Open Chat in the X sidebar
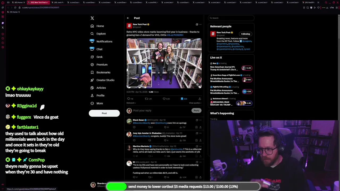The width and height of the screenshot is (340, 191). (96, 49)
